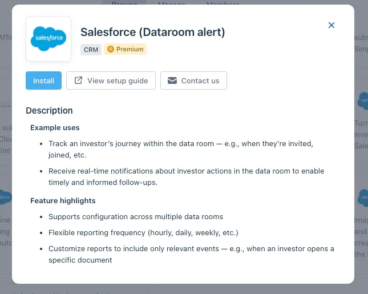
Task: Click upper-right background Salesforce card icon
Action: tap(363, 101)
